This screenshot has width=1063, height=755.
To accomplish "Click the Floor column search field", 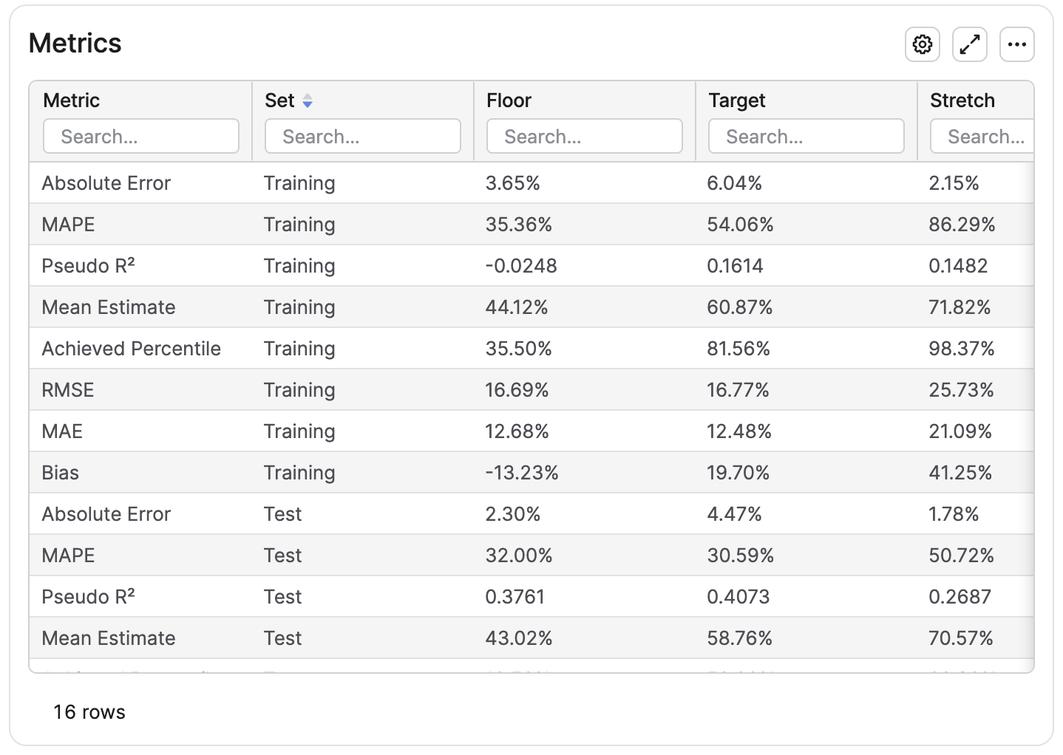I will (x=585, y=137).
